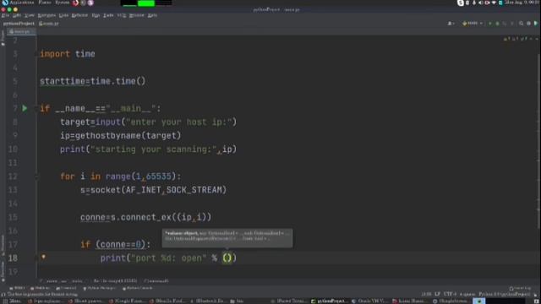The width and height of the screenshot is (541, 304).
Task: Open the Window menu
Action: [x=136, y=15]
